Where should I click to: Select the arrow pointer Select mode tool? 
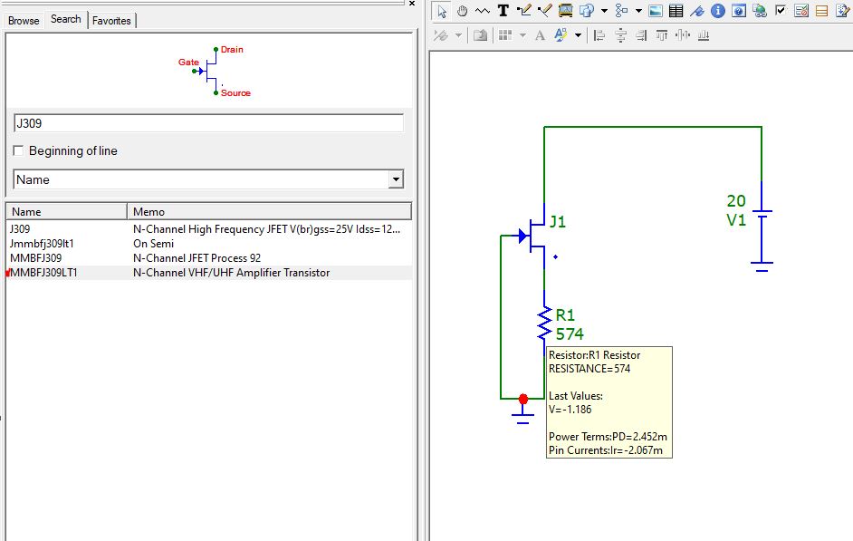[441, 11]
